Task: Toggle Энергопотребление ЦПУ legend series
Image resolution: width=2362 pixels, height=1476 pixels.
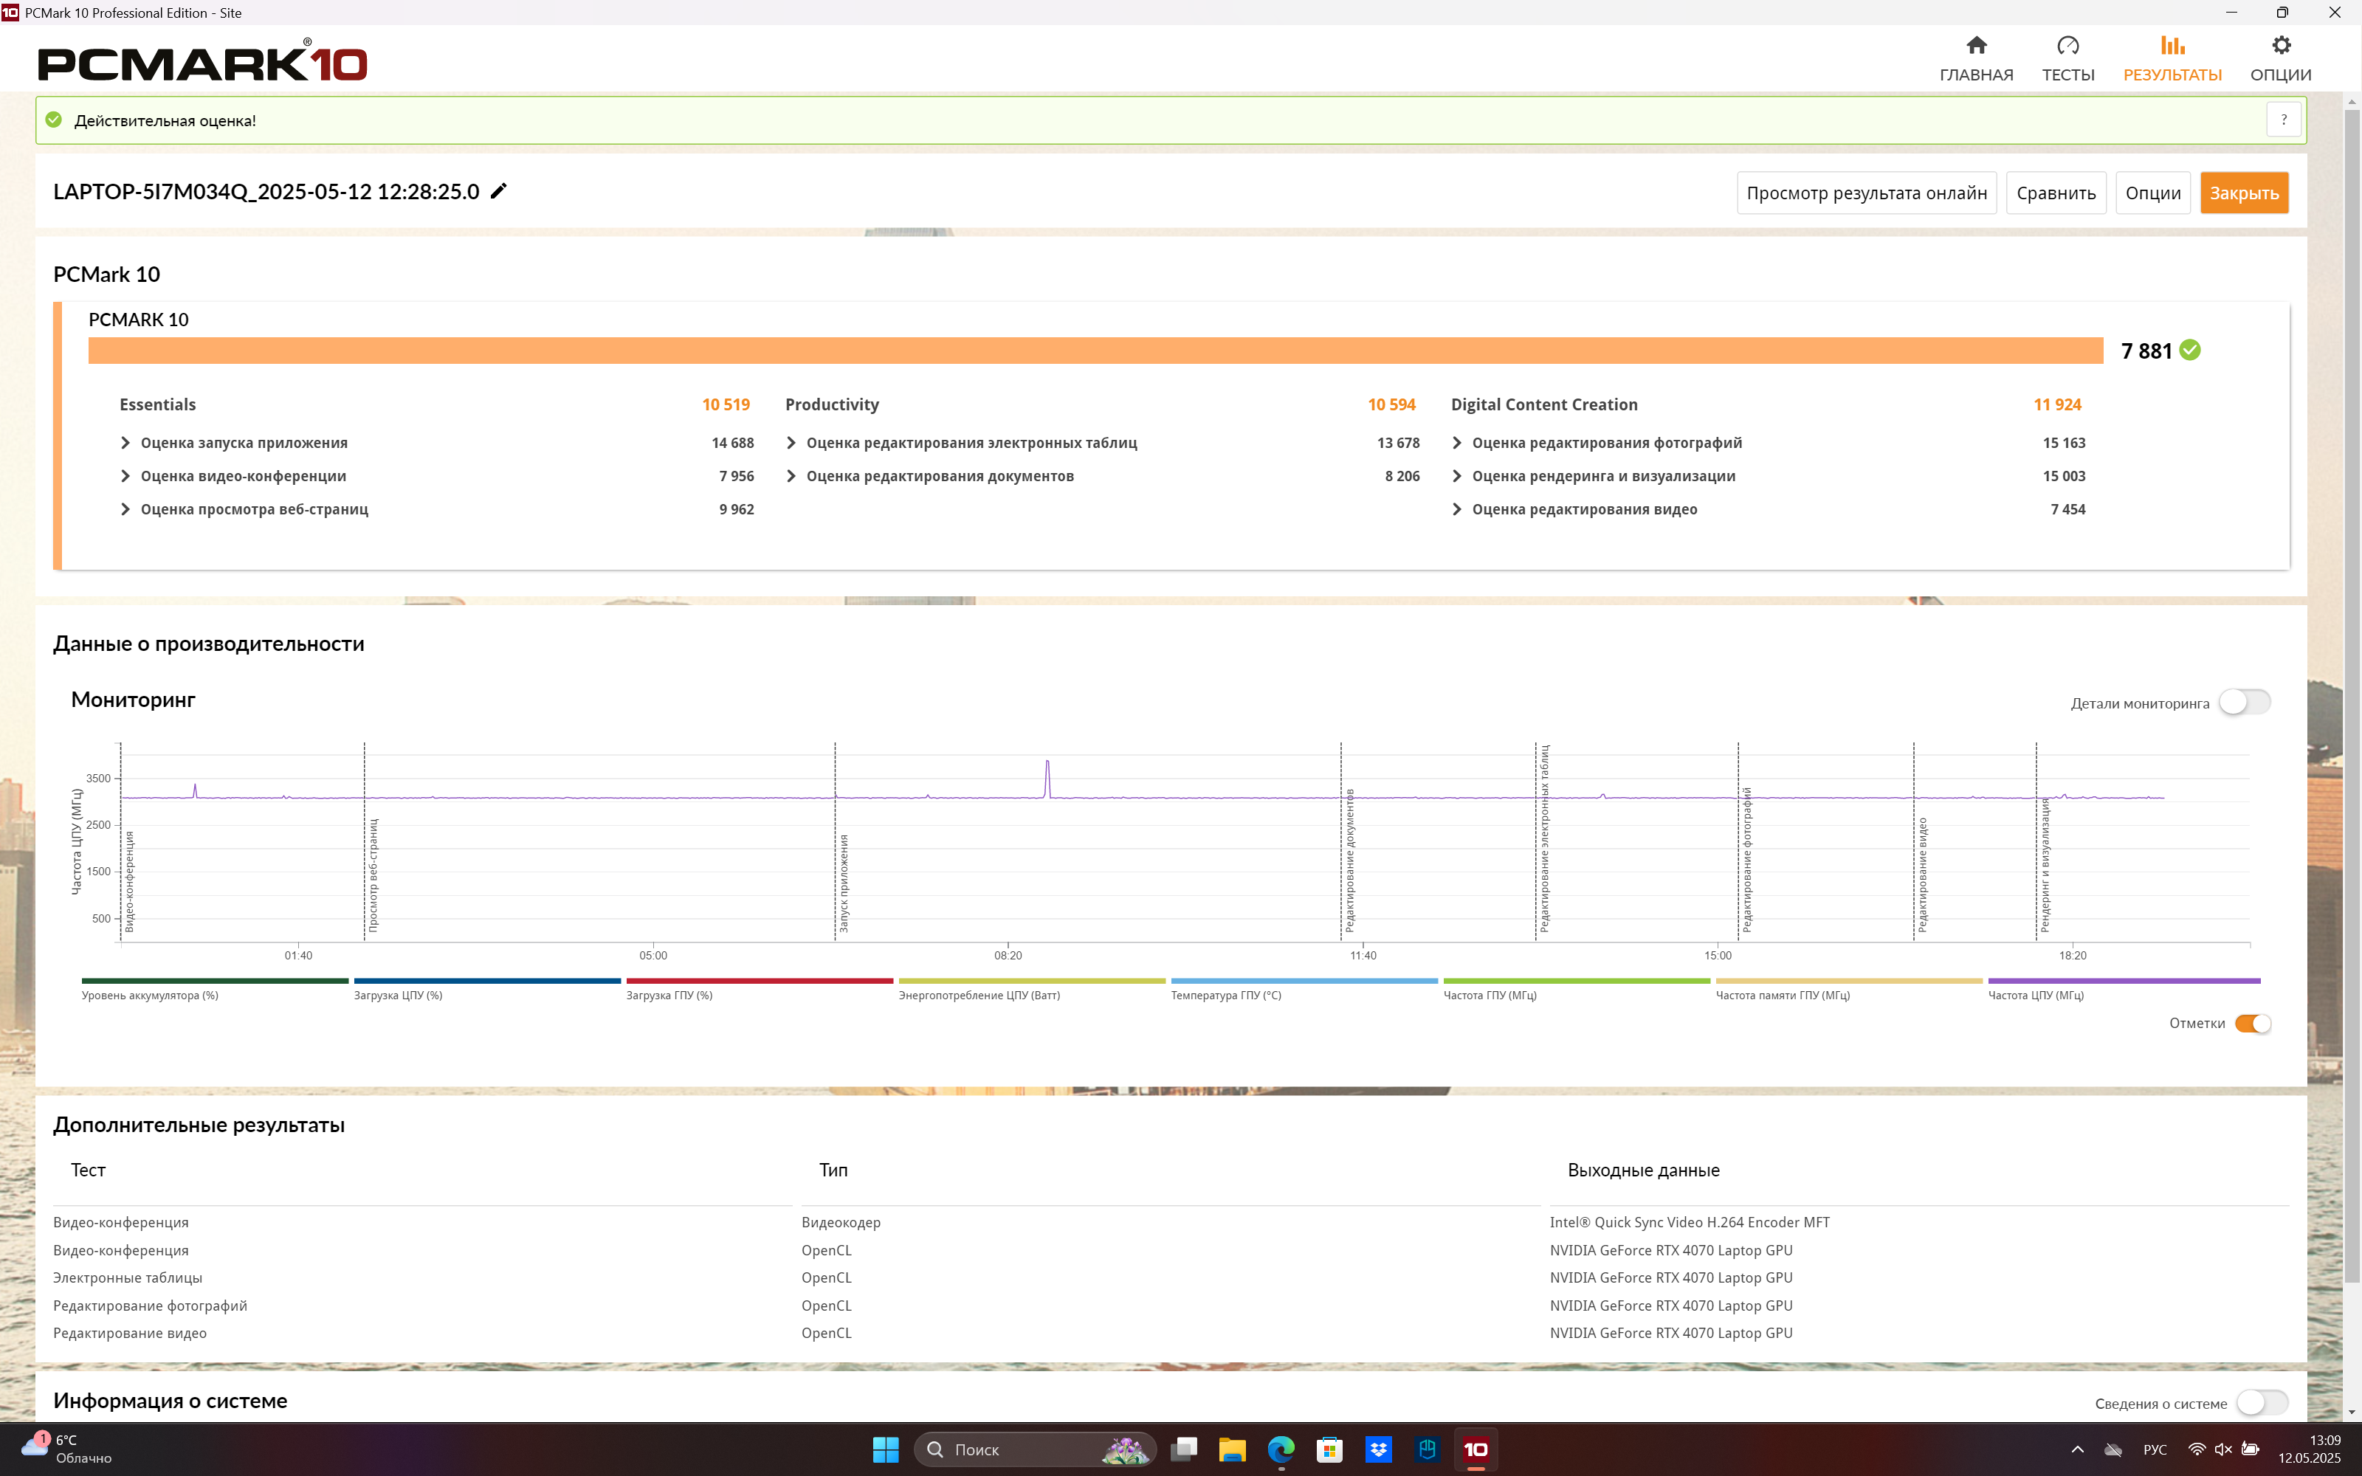Action: [x=1032, y=988]
